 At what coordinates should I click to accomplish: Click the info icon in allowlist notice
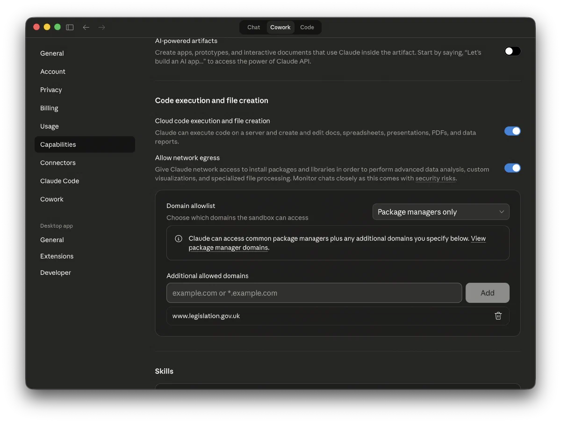[x=179, y=238]
